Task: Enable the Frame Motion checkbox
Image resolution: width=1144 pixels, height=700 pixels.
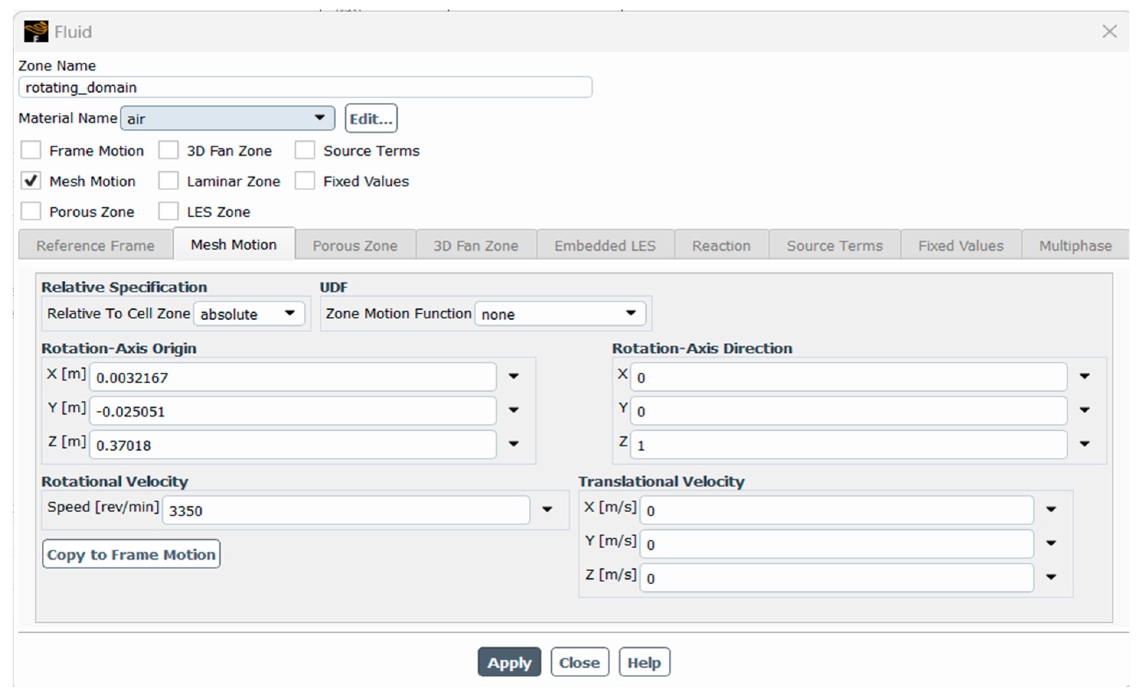Action: point(31,150)
